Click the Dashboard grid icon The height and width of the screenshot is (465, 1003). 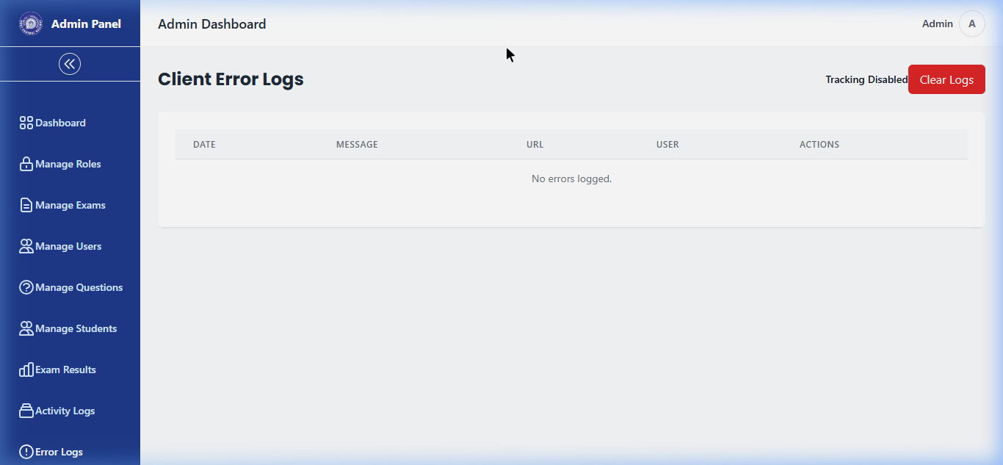[x=26, y=123]
